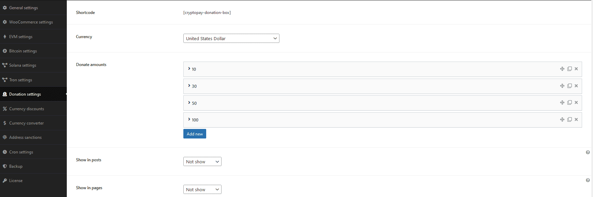Viewport: 593px width, 197px height.
Task: Click the move handle on the 10 amount row
Action: tap(562, 69)
